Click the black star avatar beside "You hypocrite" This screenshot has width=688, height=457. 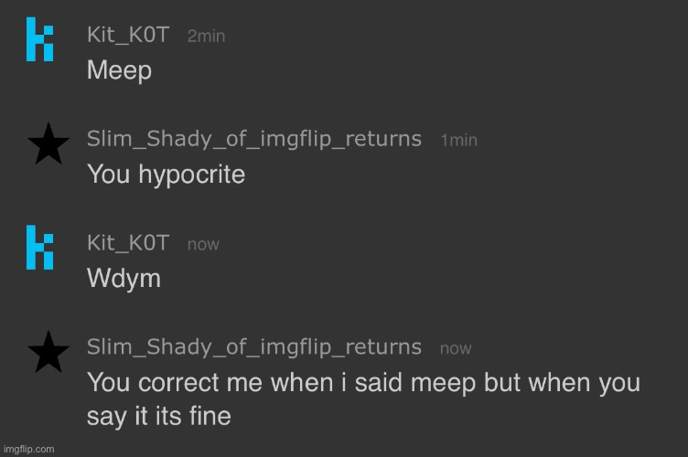48,144
